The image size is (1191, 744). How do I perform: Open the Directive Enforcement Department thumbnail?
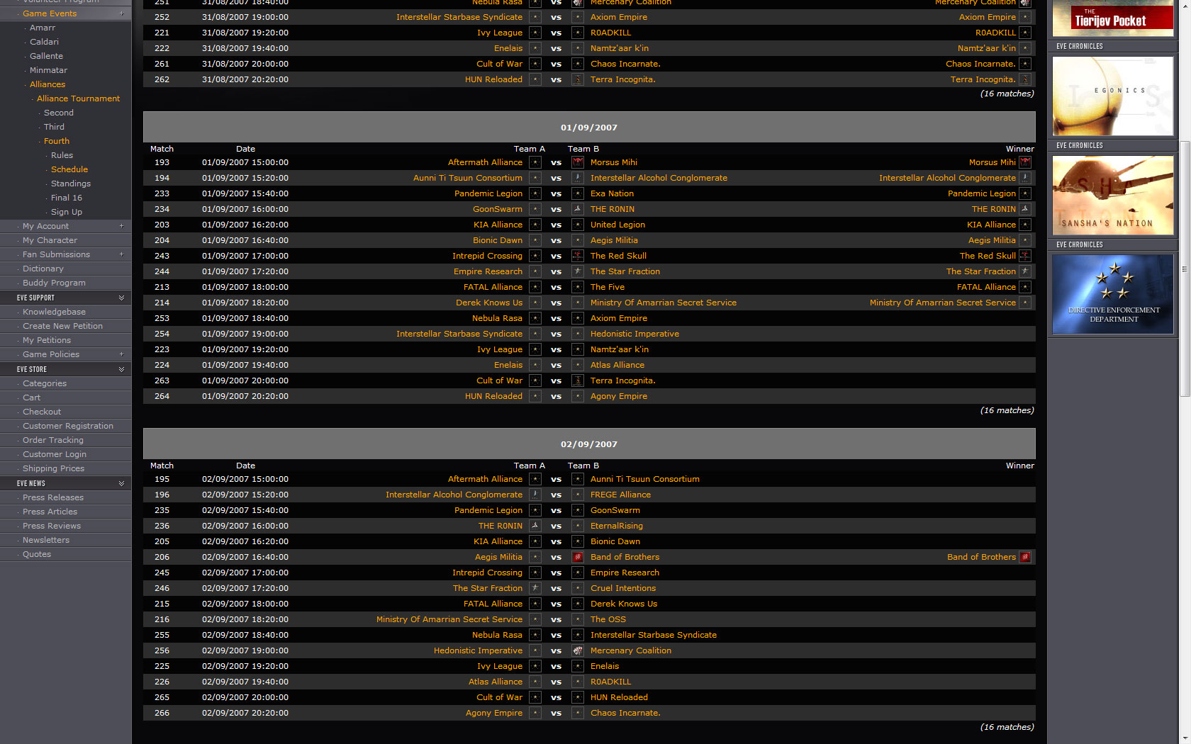click(1113, 294)
